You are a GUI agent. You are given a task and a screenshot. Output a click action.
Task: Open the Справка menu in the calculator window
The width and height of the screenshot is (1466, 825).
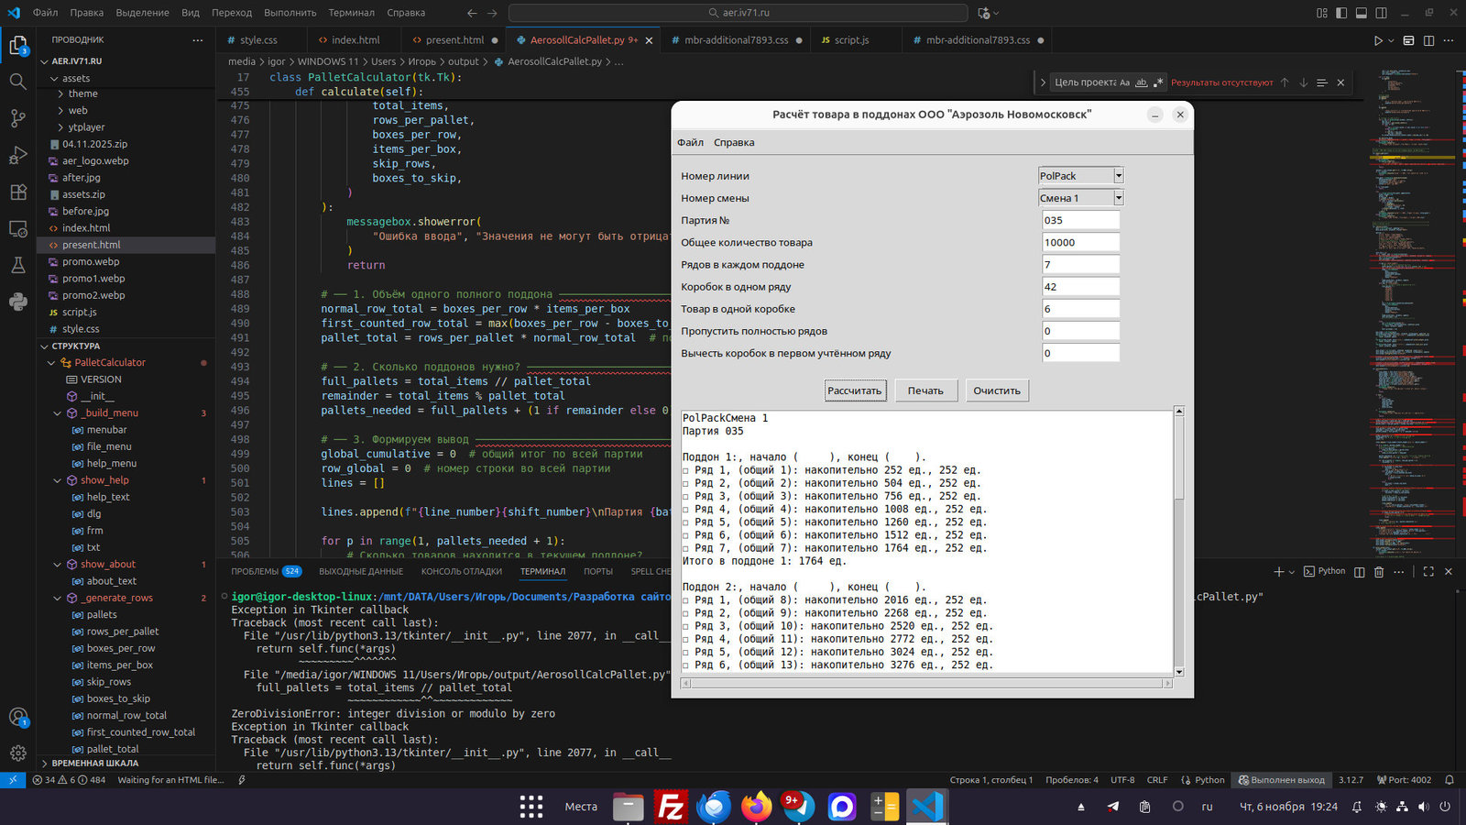[x=733, y=143]
